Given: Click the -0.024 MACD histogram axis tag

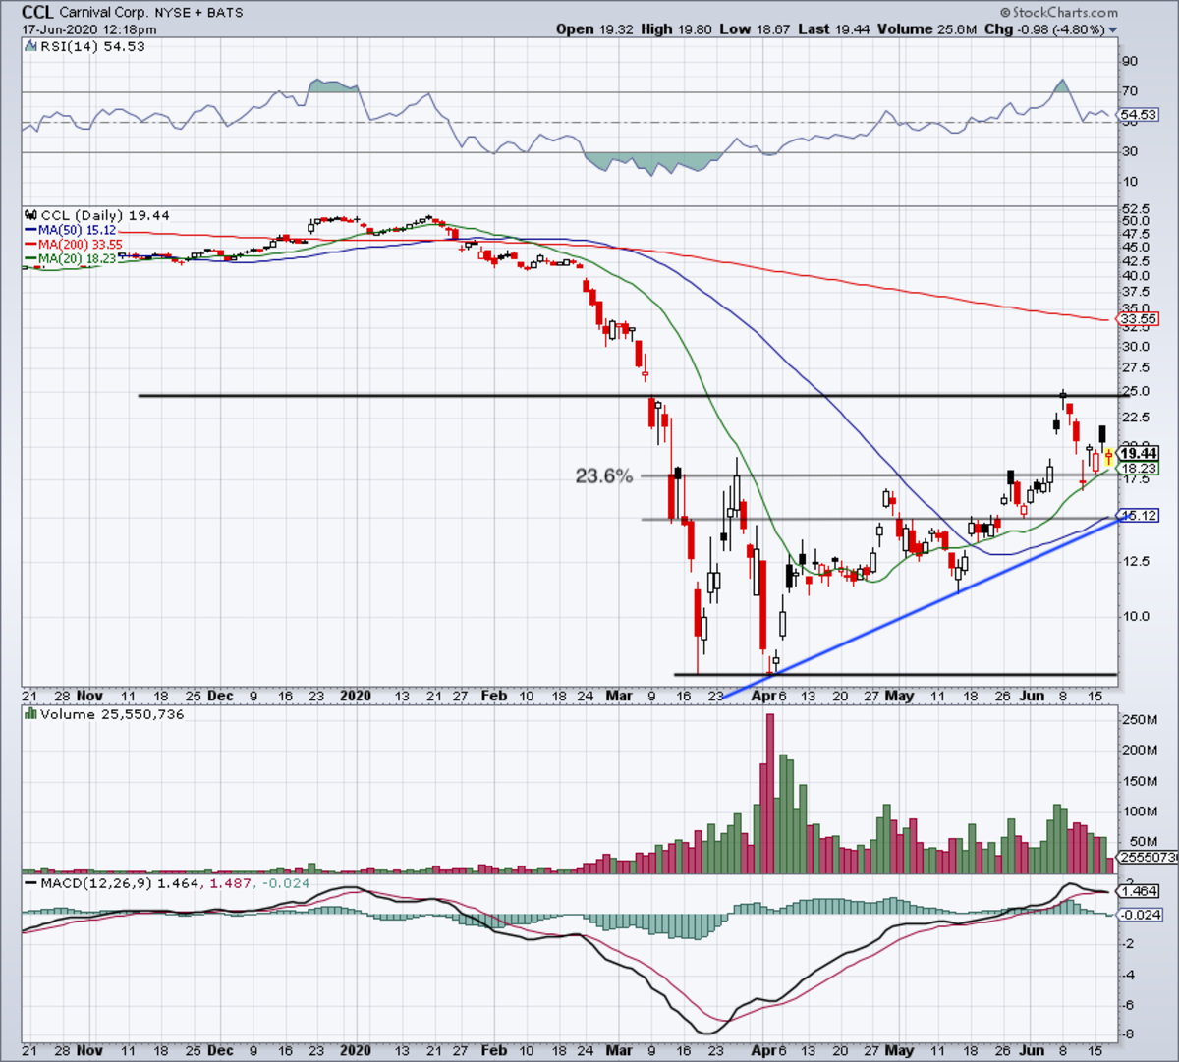Looking at the screenshot, I should 1142,915.
